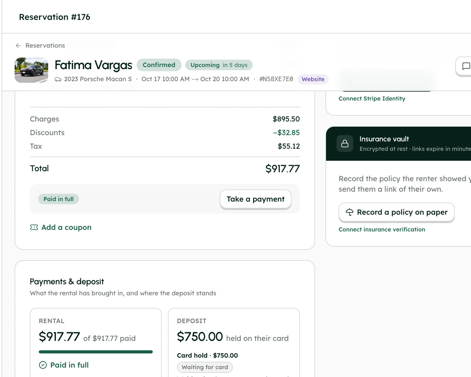Click the Confirmed status badge
The height and width of the screenshot is (377, 471).
(159, 65)
